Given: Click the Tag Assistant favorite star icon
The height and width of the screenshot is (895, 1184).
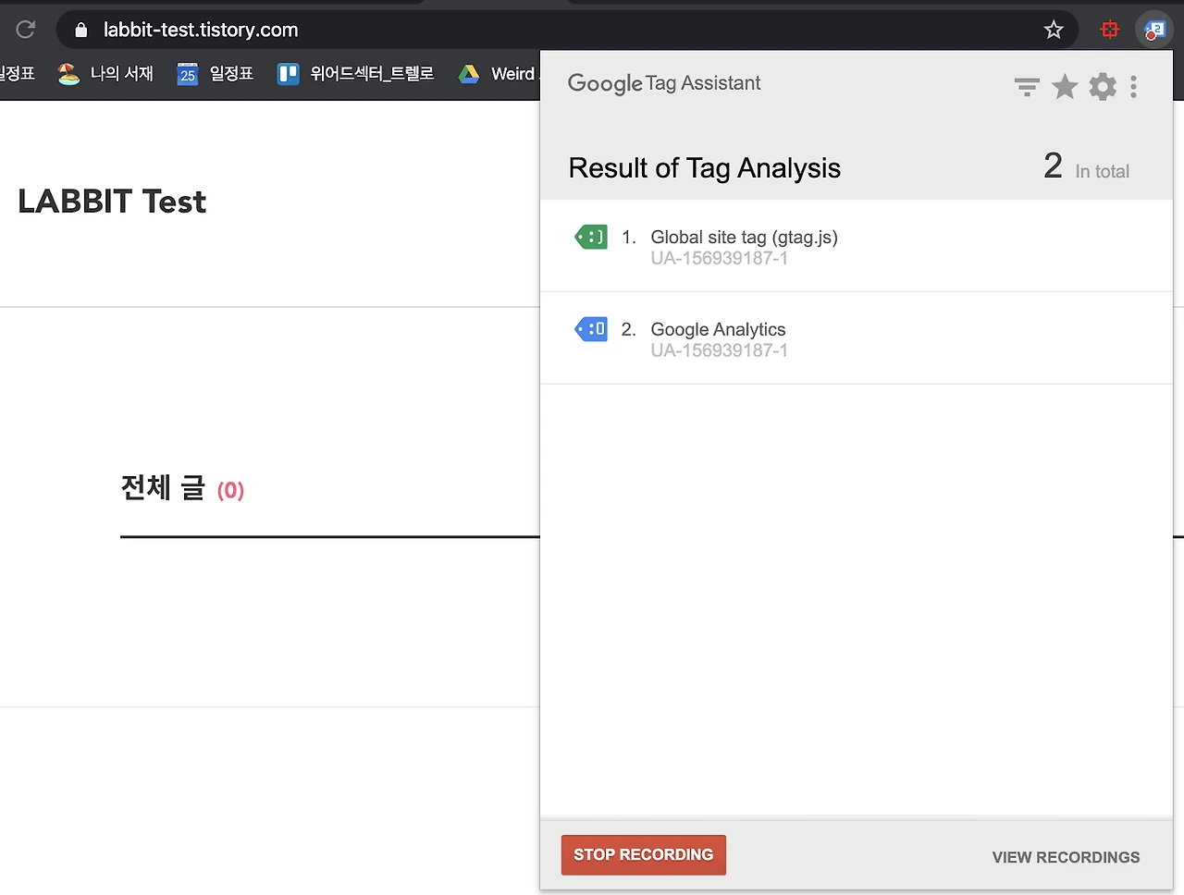Looking at the screenshot, I should click(x=1065, y=87).
